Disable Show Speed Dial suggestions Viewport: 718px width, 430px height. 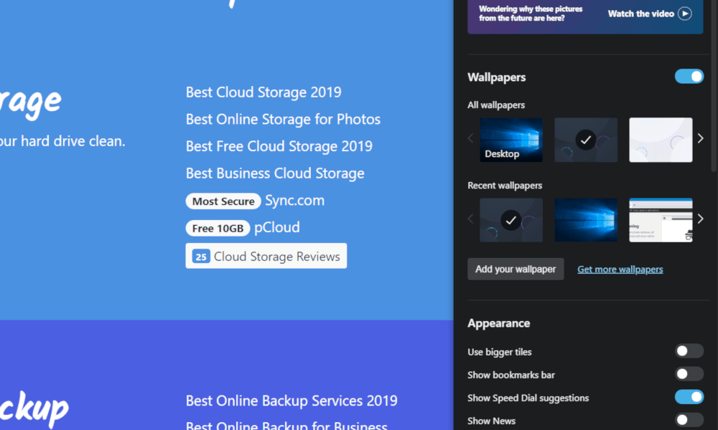689,396
